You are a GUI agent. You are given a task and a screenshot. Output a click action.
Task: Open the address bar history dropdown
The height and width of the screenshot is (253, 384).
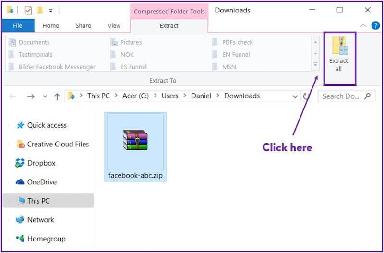[x=295, y=96]
